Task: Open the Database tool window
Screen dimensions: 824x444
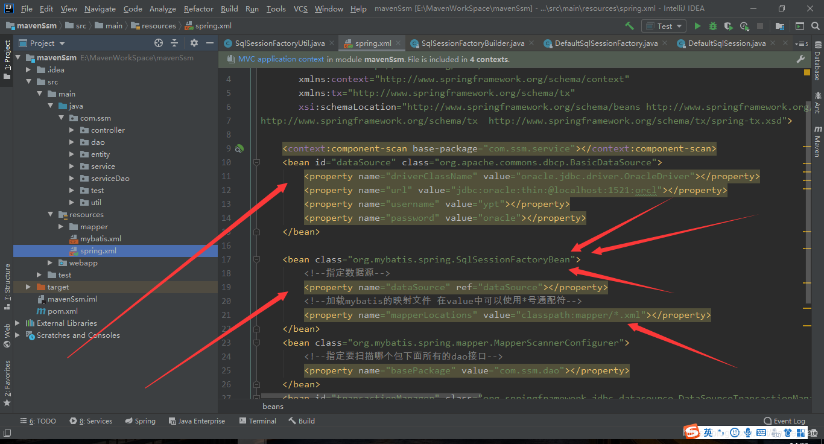Action: coord(818,62)
